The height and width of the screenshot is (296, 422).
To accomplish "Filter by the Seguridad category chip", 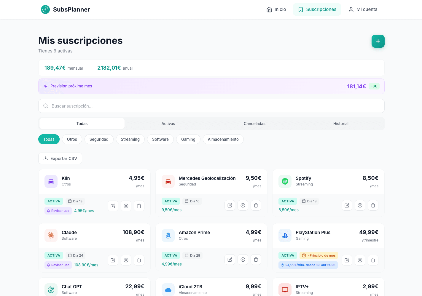I will (99, 139).
